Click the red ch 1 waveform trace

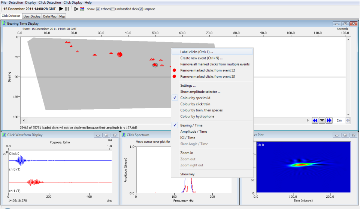tap(60, 182)
